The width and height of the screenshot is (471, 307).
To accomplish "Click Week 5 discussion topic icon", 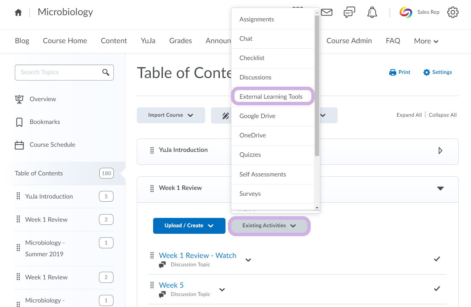I will click(x=162, y=295).
